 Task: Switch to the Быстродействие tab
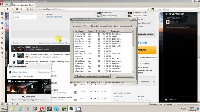click(106, 26)
